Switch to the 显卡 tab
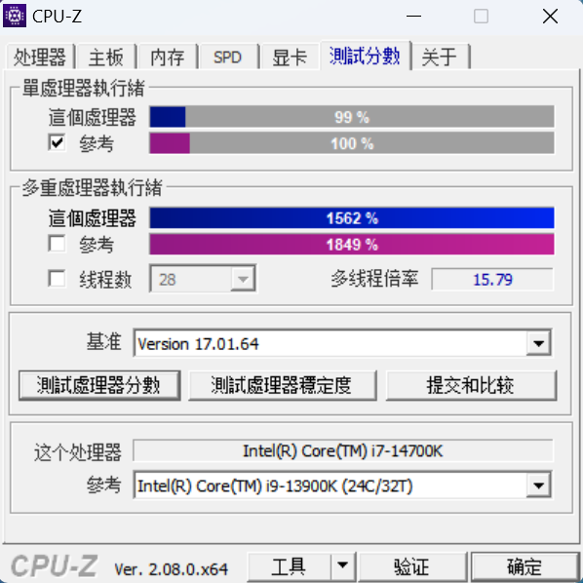583x583 pixels. tap(290, 58)
